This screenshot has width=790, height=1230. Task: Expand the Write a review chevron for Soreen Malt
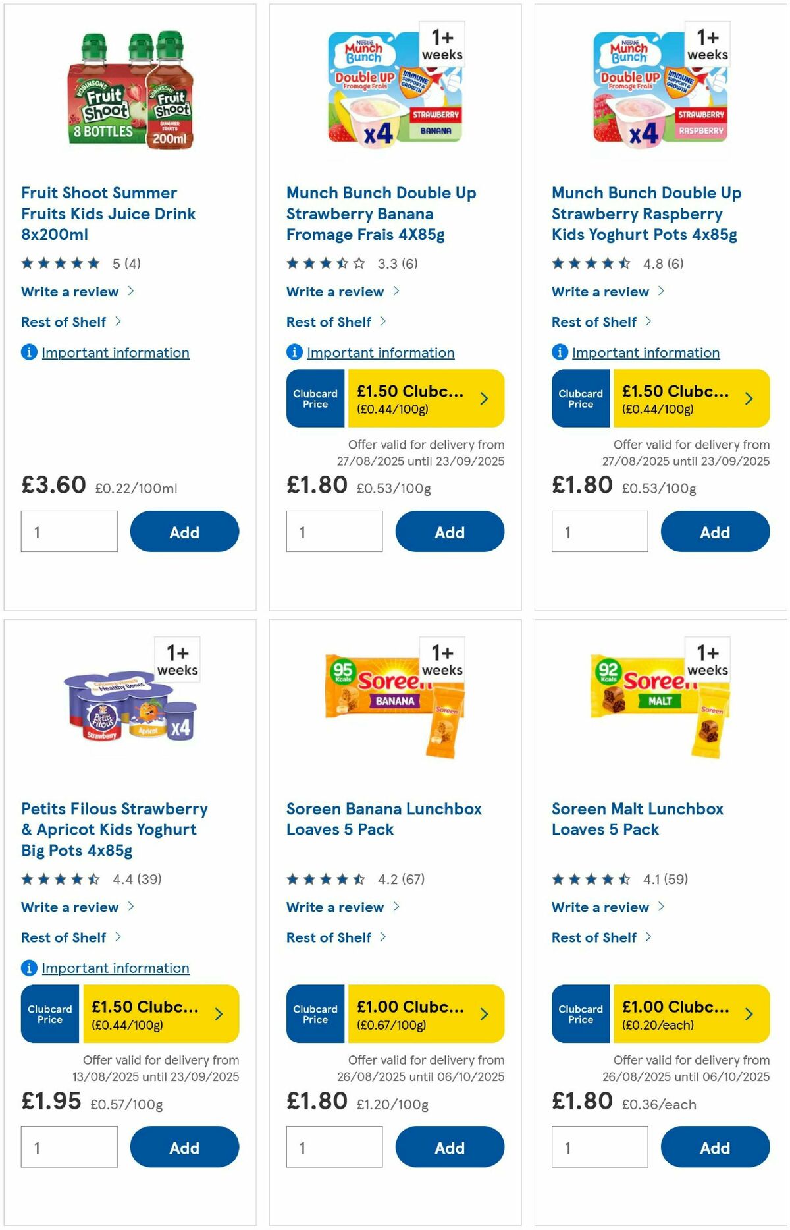point(660,907)
